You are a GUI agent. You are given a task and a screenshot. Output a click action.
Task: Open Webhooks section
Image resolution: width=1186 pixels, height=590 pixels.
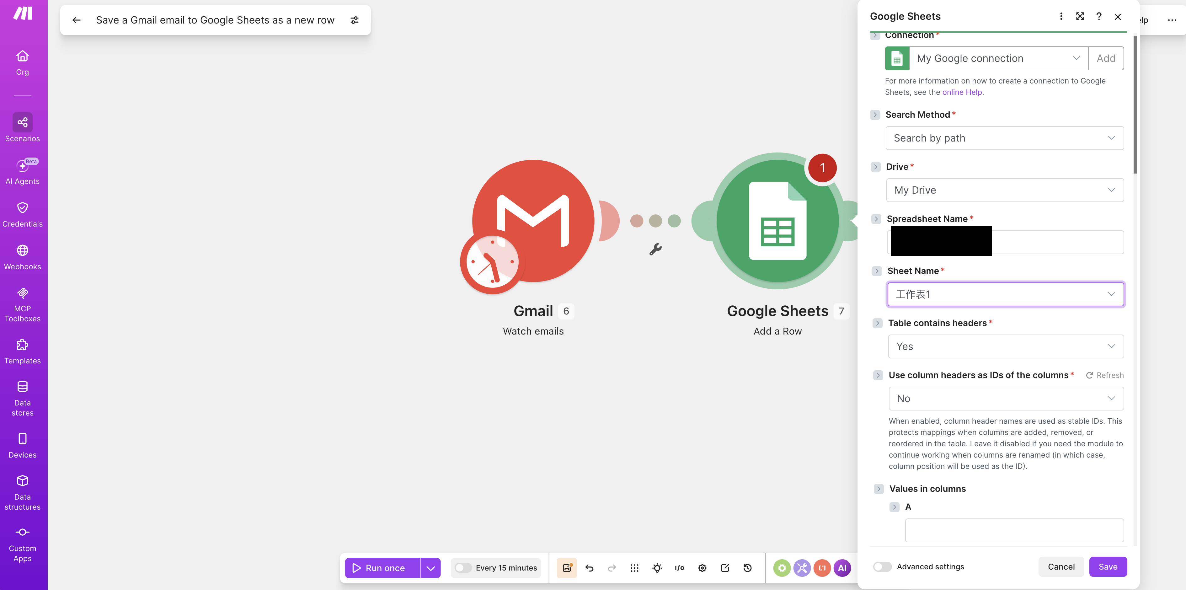(23, 257)
